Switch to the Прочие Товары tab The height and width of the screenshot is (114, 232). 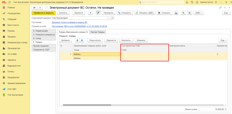pyautogui.click(x=98, y=32)
